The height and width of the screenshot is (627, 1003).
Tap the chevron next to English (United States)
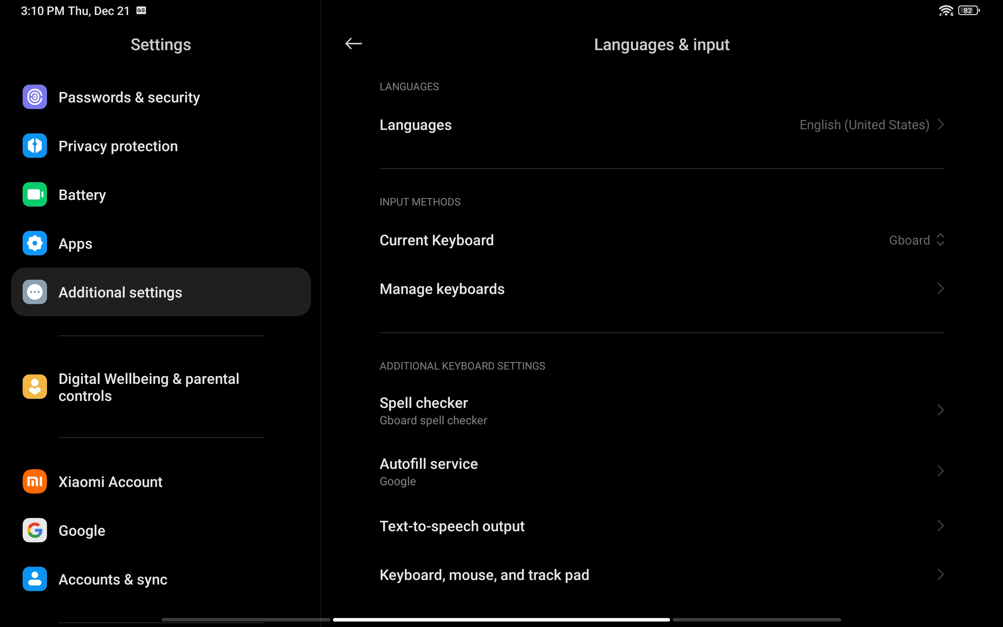pyautogui.click(x=940, y=124)
